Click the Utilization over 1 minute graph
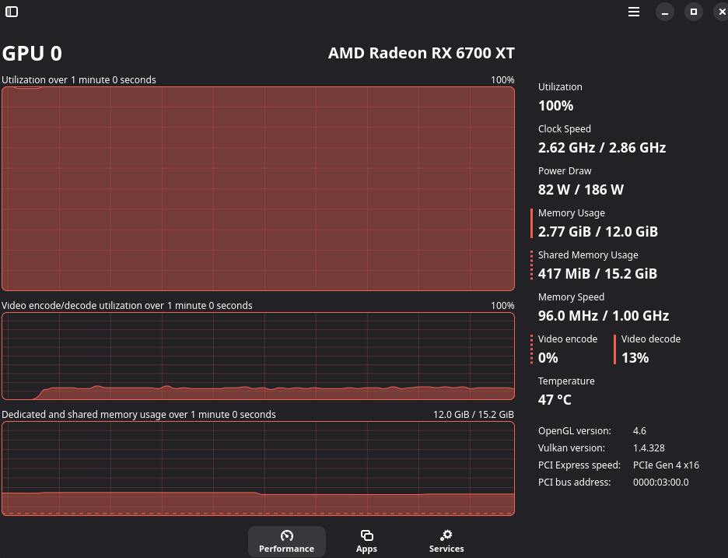The image size is (728, 558). click(x=257, y=188)
